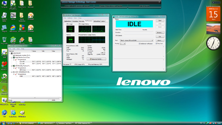
Task: Open the Recycle Bin
Action: [x=4, y=41]
